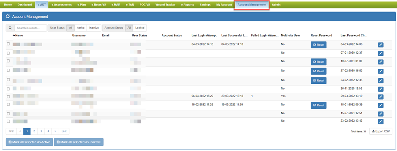
Task: Filter User Status to Inactive
Action: [x=94, y=28]
